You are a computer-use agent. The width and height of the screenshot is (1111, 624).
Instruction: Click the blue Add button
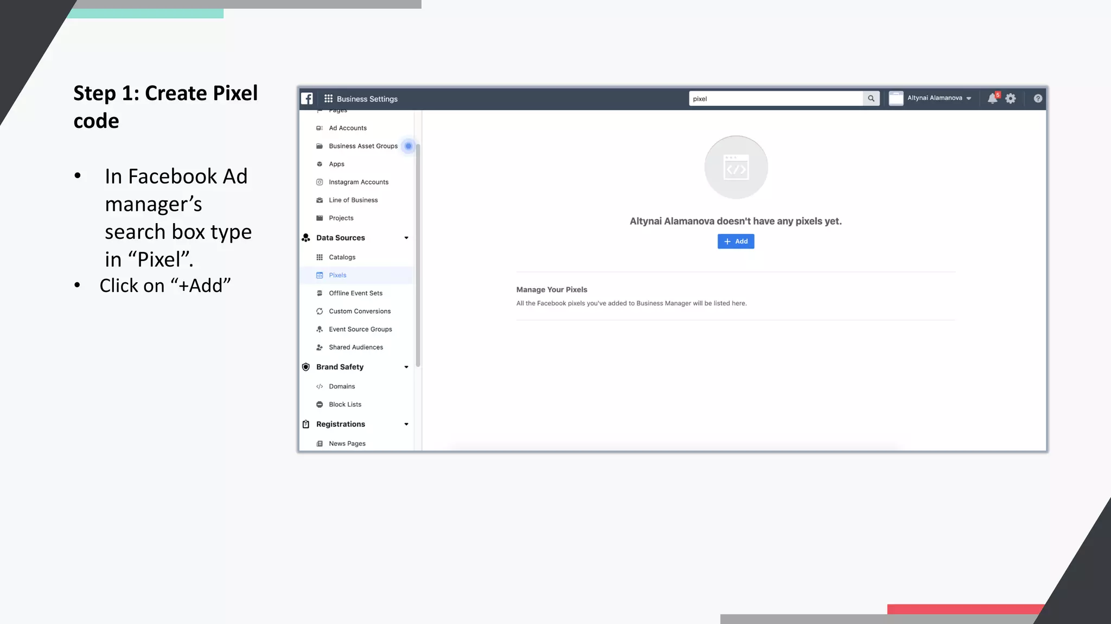click(736, 242)
